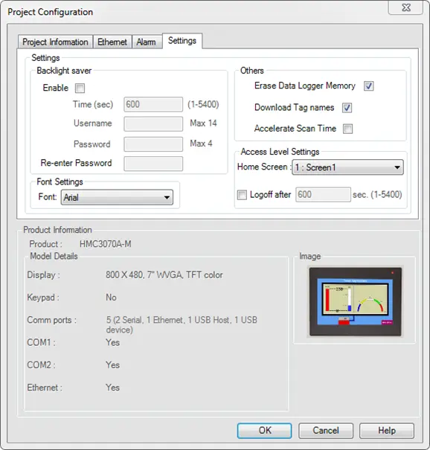Click the (1-5400) range hint near Time
Image resolution: width=430 pixels, height=450 pixels.
(203, 104)
